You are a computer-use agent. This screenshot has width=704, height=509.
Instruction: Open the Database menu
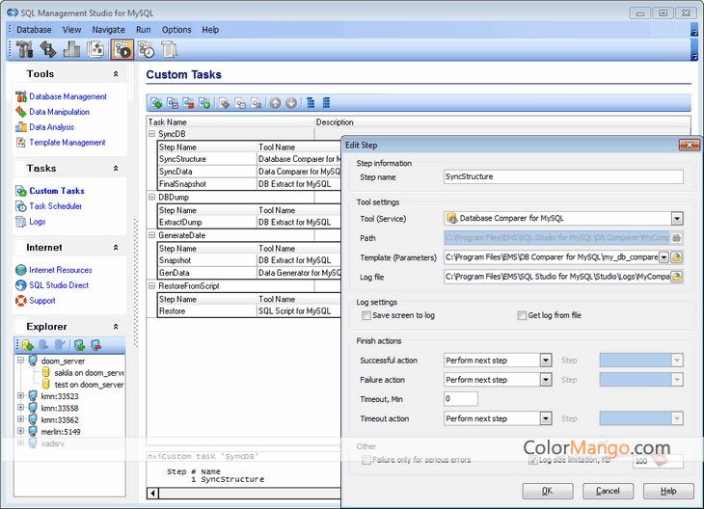point(34,30)
